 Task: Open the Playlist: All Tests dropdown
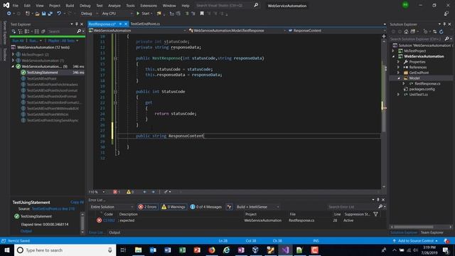point(63,41)
